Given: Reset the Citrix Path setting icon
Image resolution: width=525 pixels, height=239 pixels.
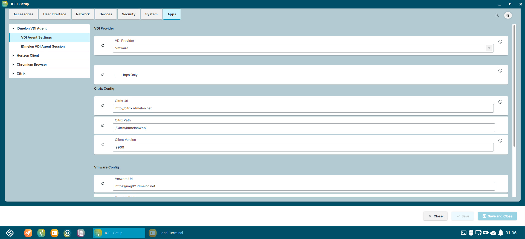Looking at the screenshot, I should pos(103,126).
